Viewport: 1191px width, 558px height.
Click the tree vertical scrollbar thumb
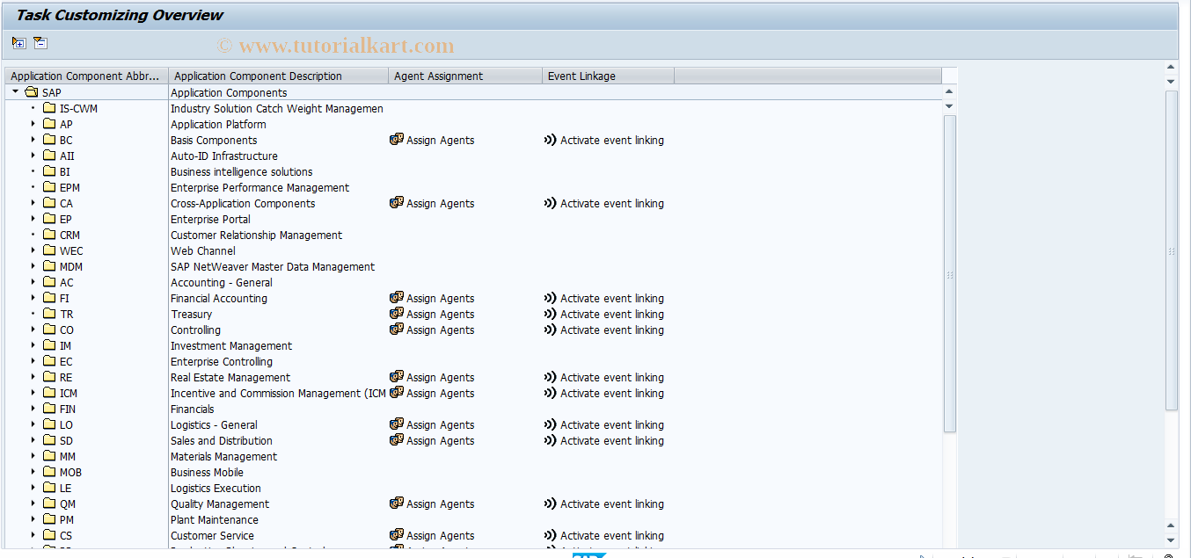point(949,272)
